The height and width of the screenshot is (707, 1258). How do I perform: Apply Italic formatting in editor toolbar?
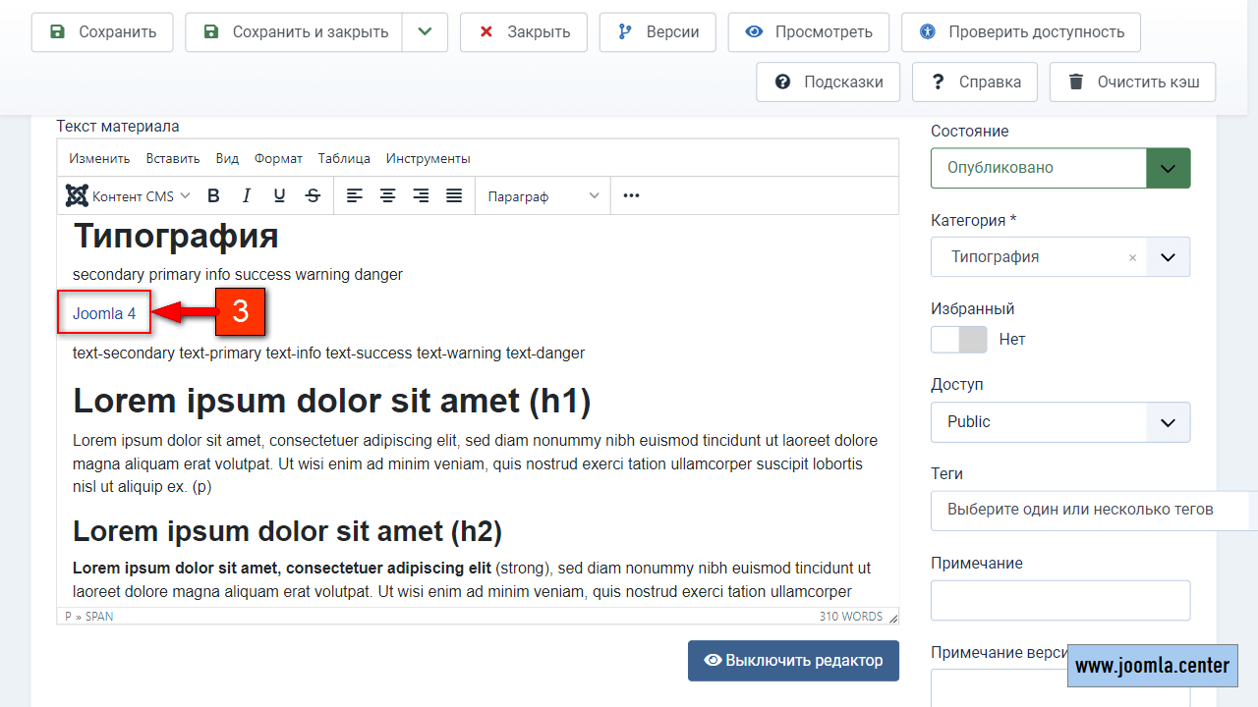pos(247,196)
